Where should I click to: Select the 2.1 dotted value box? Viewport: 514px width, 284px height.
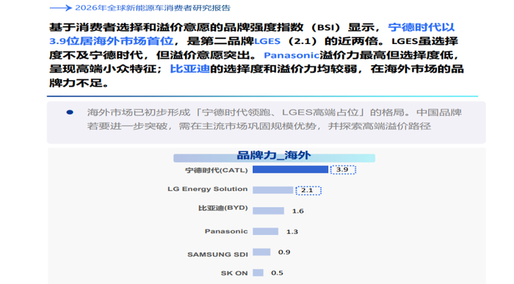(x=308, y=190)
